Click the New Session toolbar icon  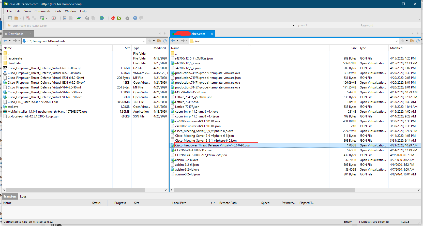(10, 18)
